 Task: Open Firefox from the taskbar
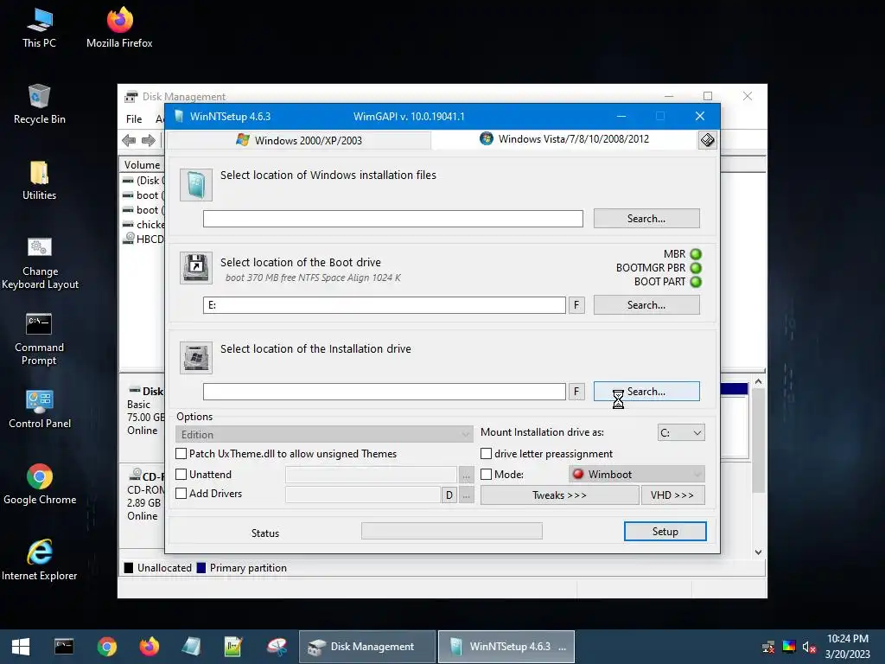click(x=149, y=647)
